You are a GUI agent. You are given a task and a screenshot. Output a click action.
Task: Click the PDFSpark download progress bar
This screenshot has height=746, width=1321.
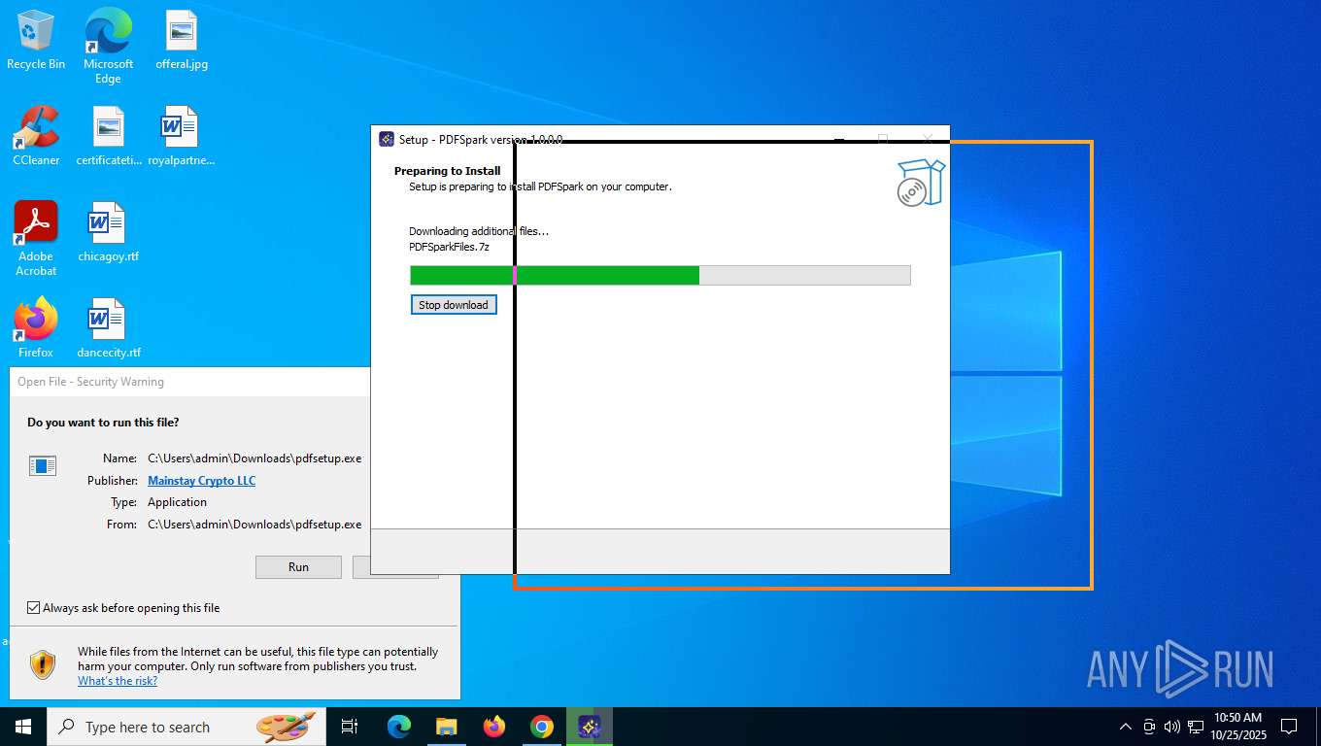pyautogui.click(x=660, y=275)
